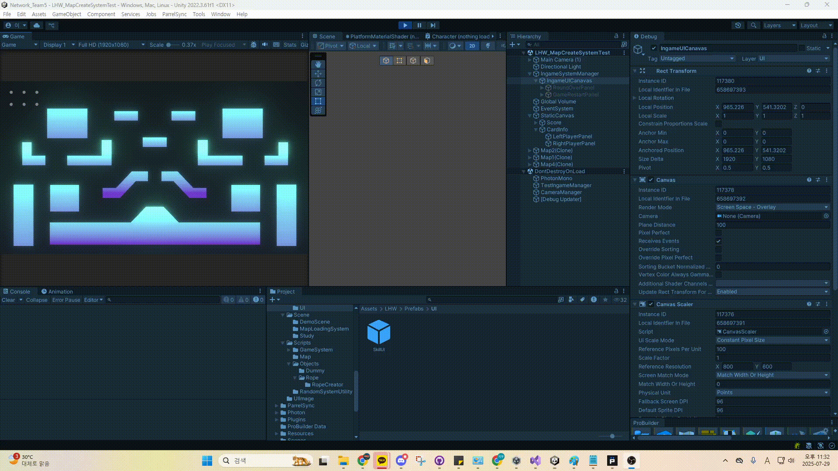838x471 pixels.
Task: Click the Clear console button
Action: (x=8, y=300)
